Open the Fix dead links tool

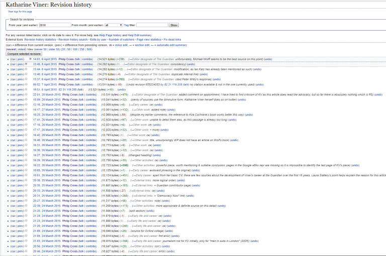click(x=172, y=39)
